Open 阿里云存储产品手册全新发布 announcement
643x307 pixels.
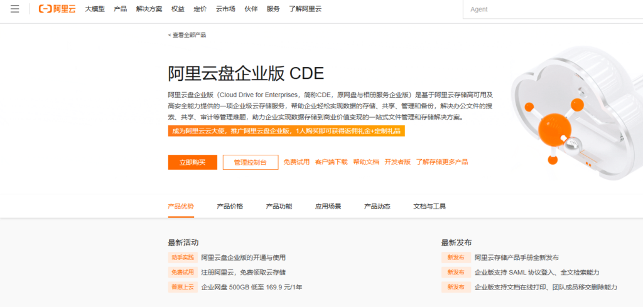517,258
